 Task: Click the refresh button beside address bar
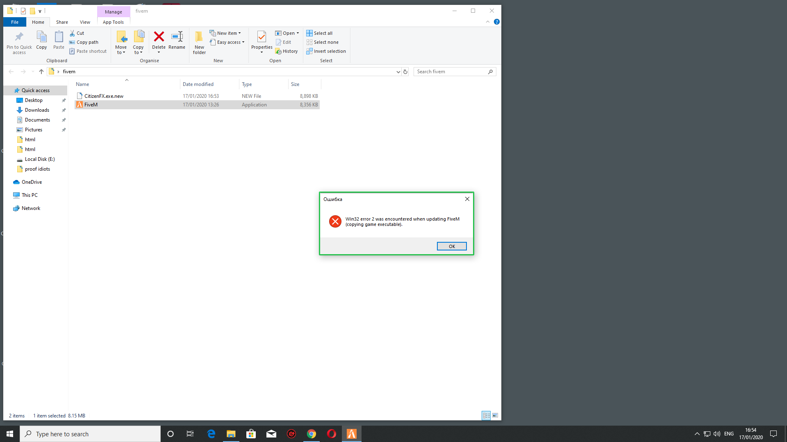coord(405,72)
